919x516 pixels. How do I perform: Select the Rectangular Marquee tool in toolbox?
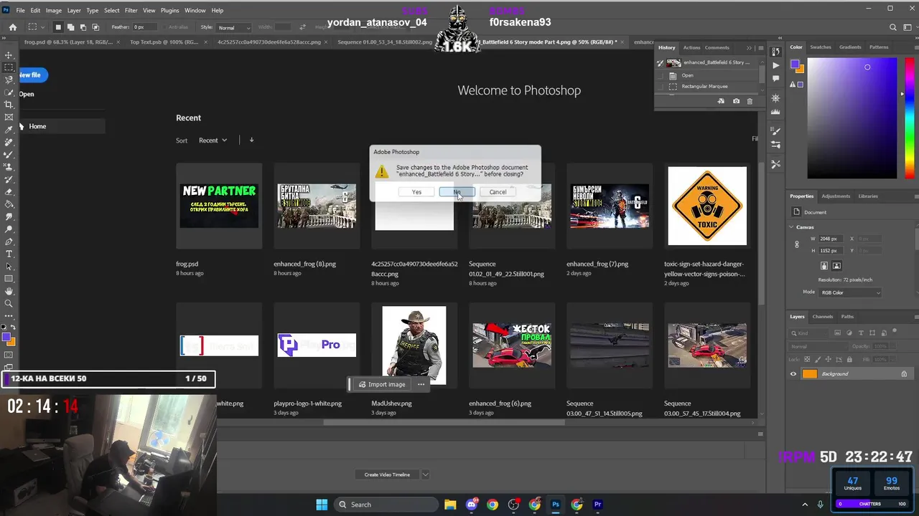9,67
